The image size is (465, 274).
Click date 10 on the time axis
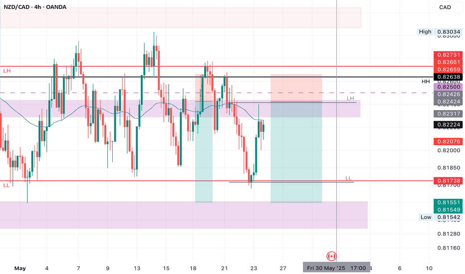429,269
